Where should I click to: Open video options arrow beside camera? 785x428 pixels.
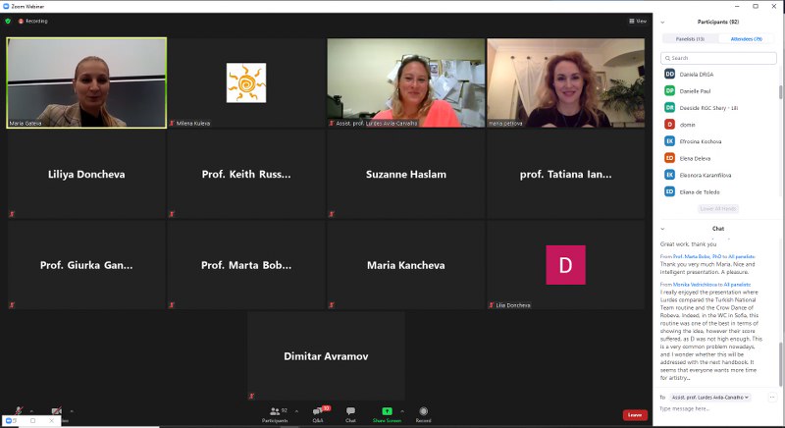(72, 411)
